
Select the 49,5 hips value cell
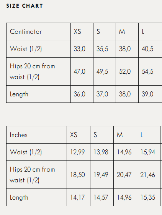click(x=105, y=71)
